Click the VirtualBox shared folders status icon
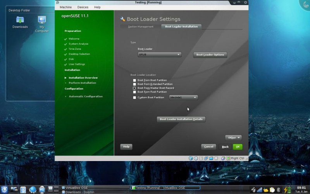This screenshot has width=310, height=194. (x=211, y=158)
